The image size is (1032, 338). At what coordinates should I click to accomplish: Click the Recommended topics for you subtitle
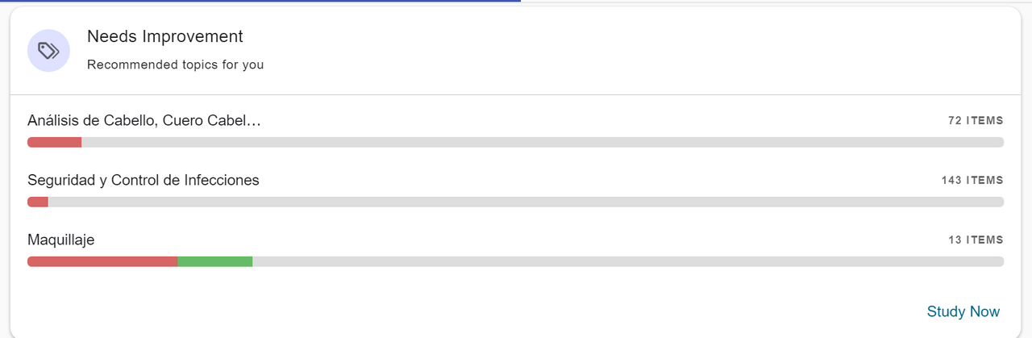click(x=175, y=65)
